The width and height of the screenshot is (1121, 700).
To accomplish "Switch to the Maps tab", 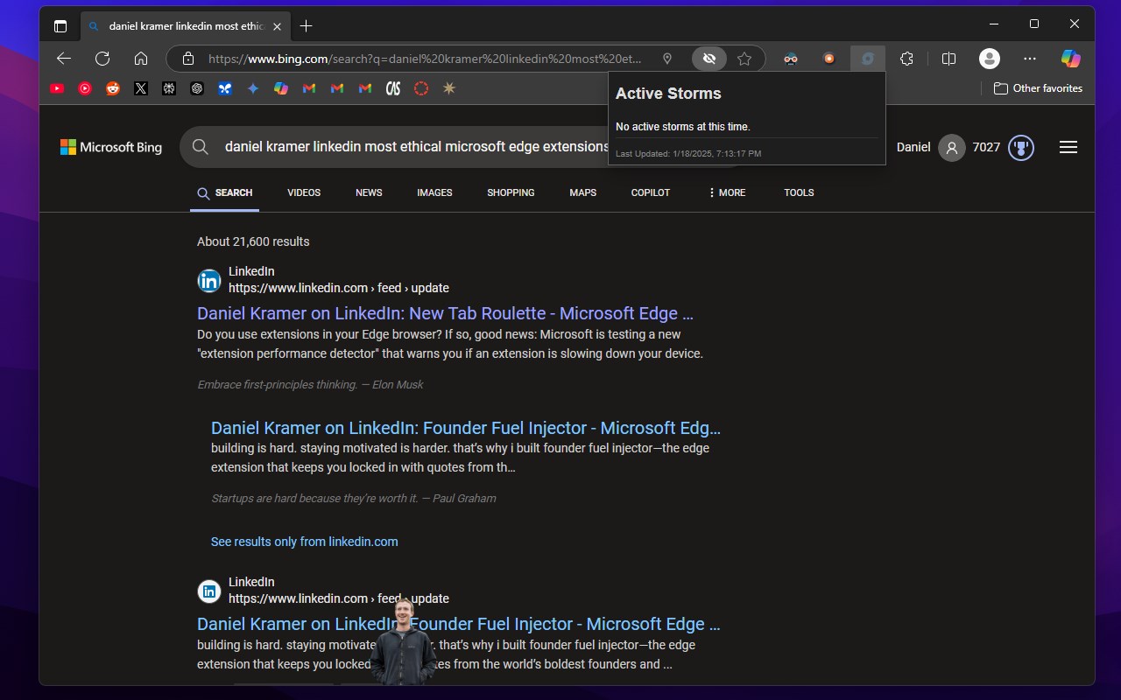I will pos(582,192).
